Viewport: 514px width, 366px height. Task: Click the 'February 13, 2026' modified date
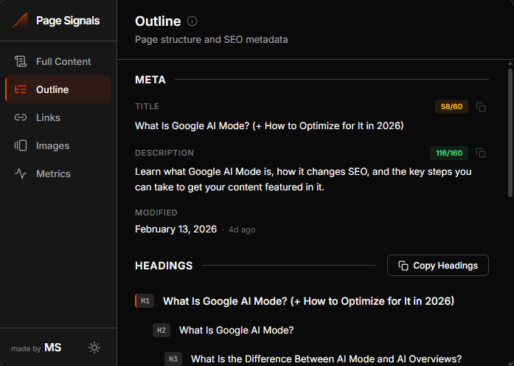(176, 229)
